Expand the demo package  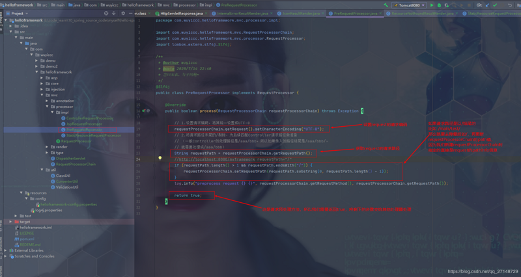click(36, 60)
